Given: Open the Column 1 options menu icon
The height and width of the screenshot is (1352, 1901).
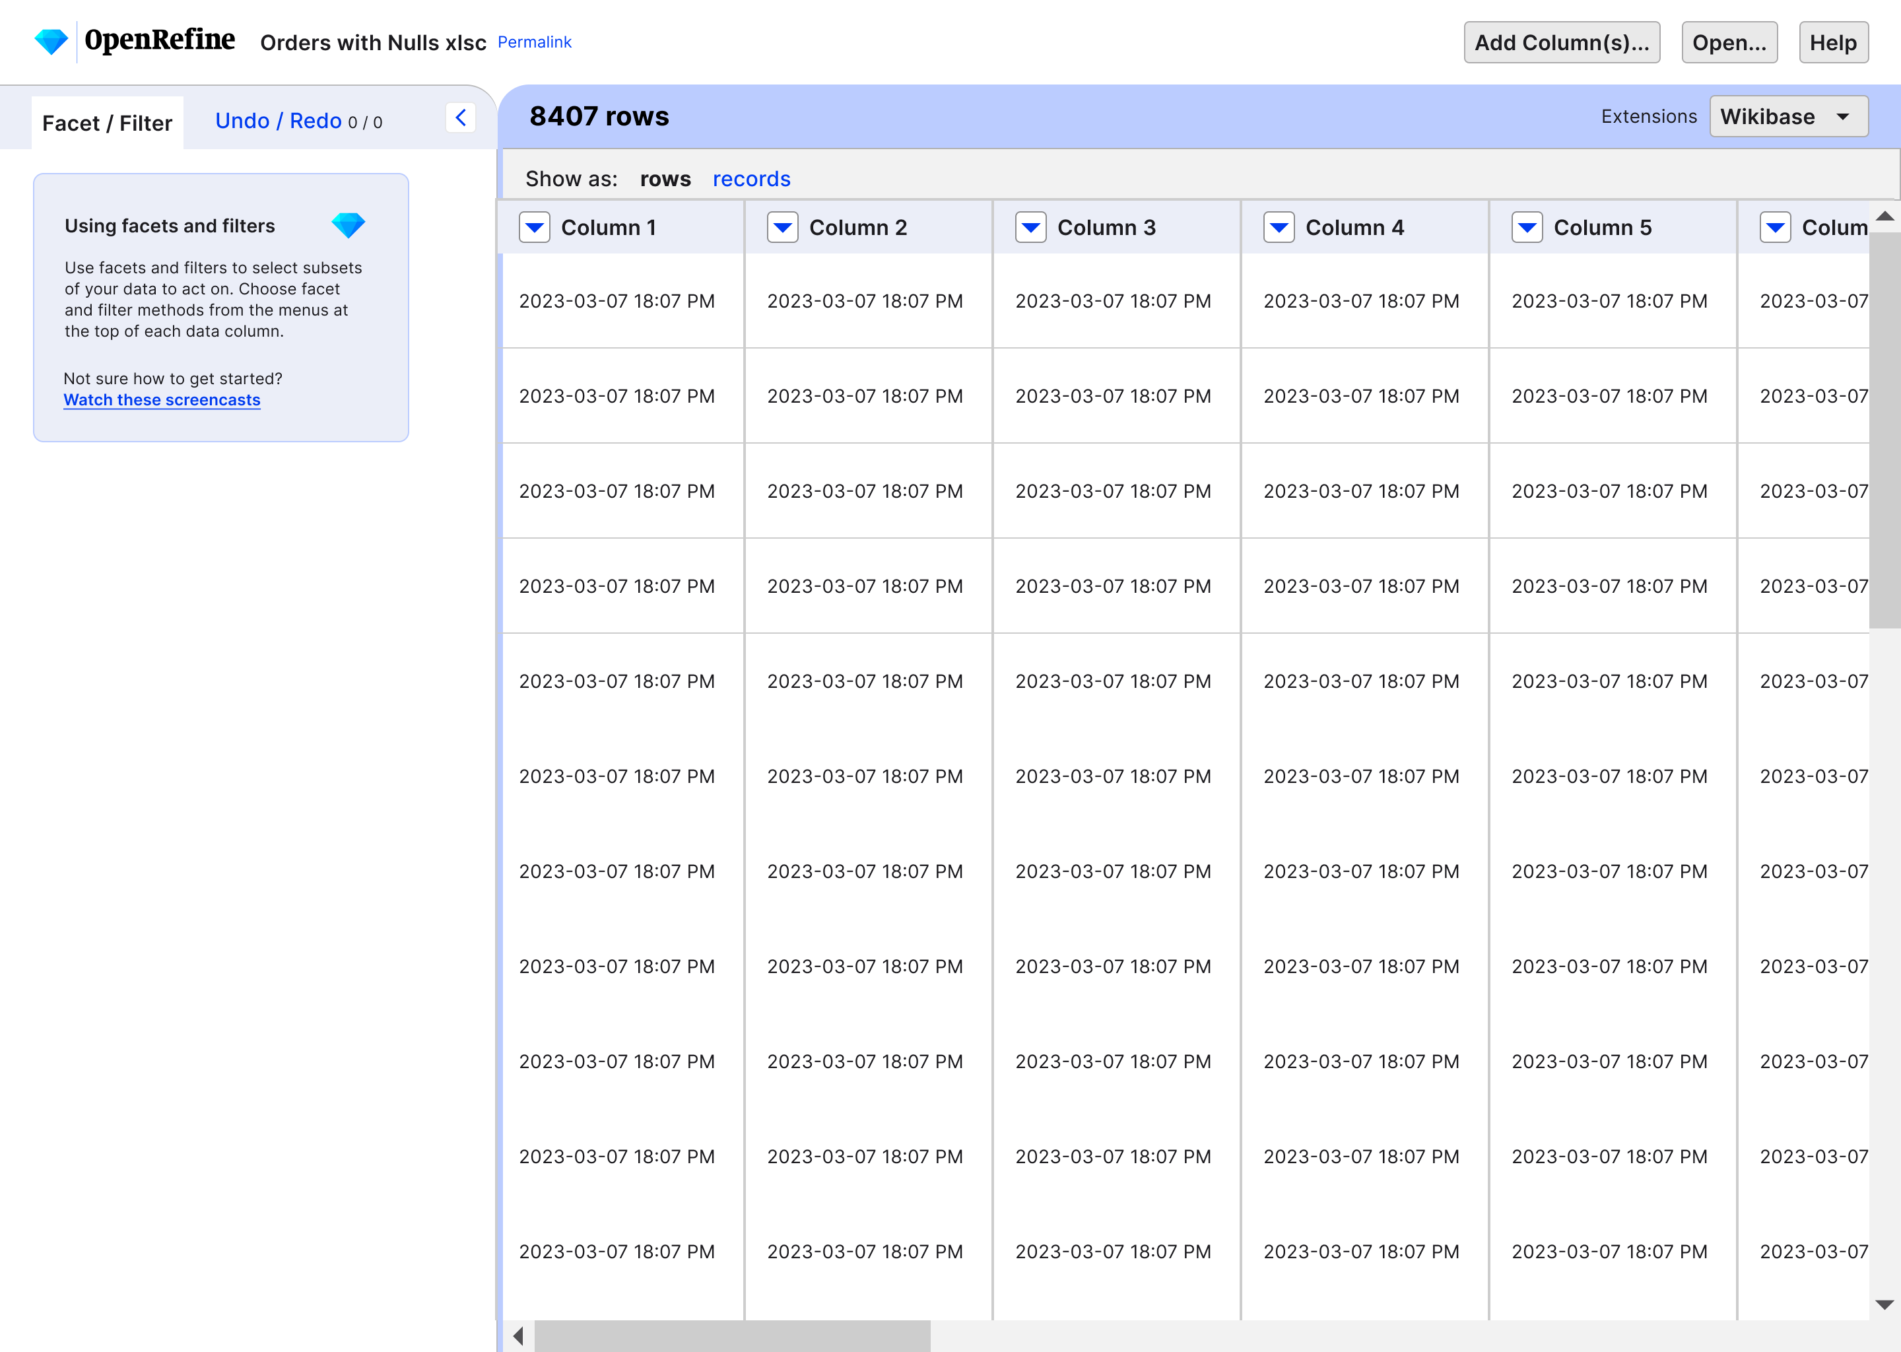Looking at the screenshot, I should pos(535,227).
